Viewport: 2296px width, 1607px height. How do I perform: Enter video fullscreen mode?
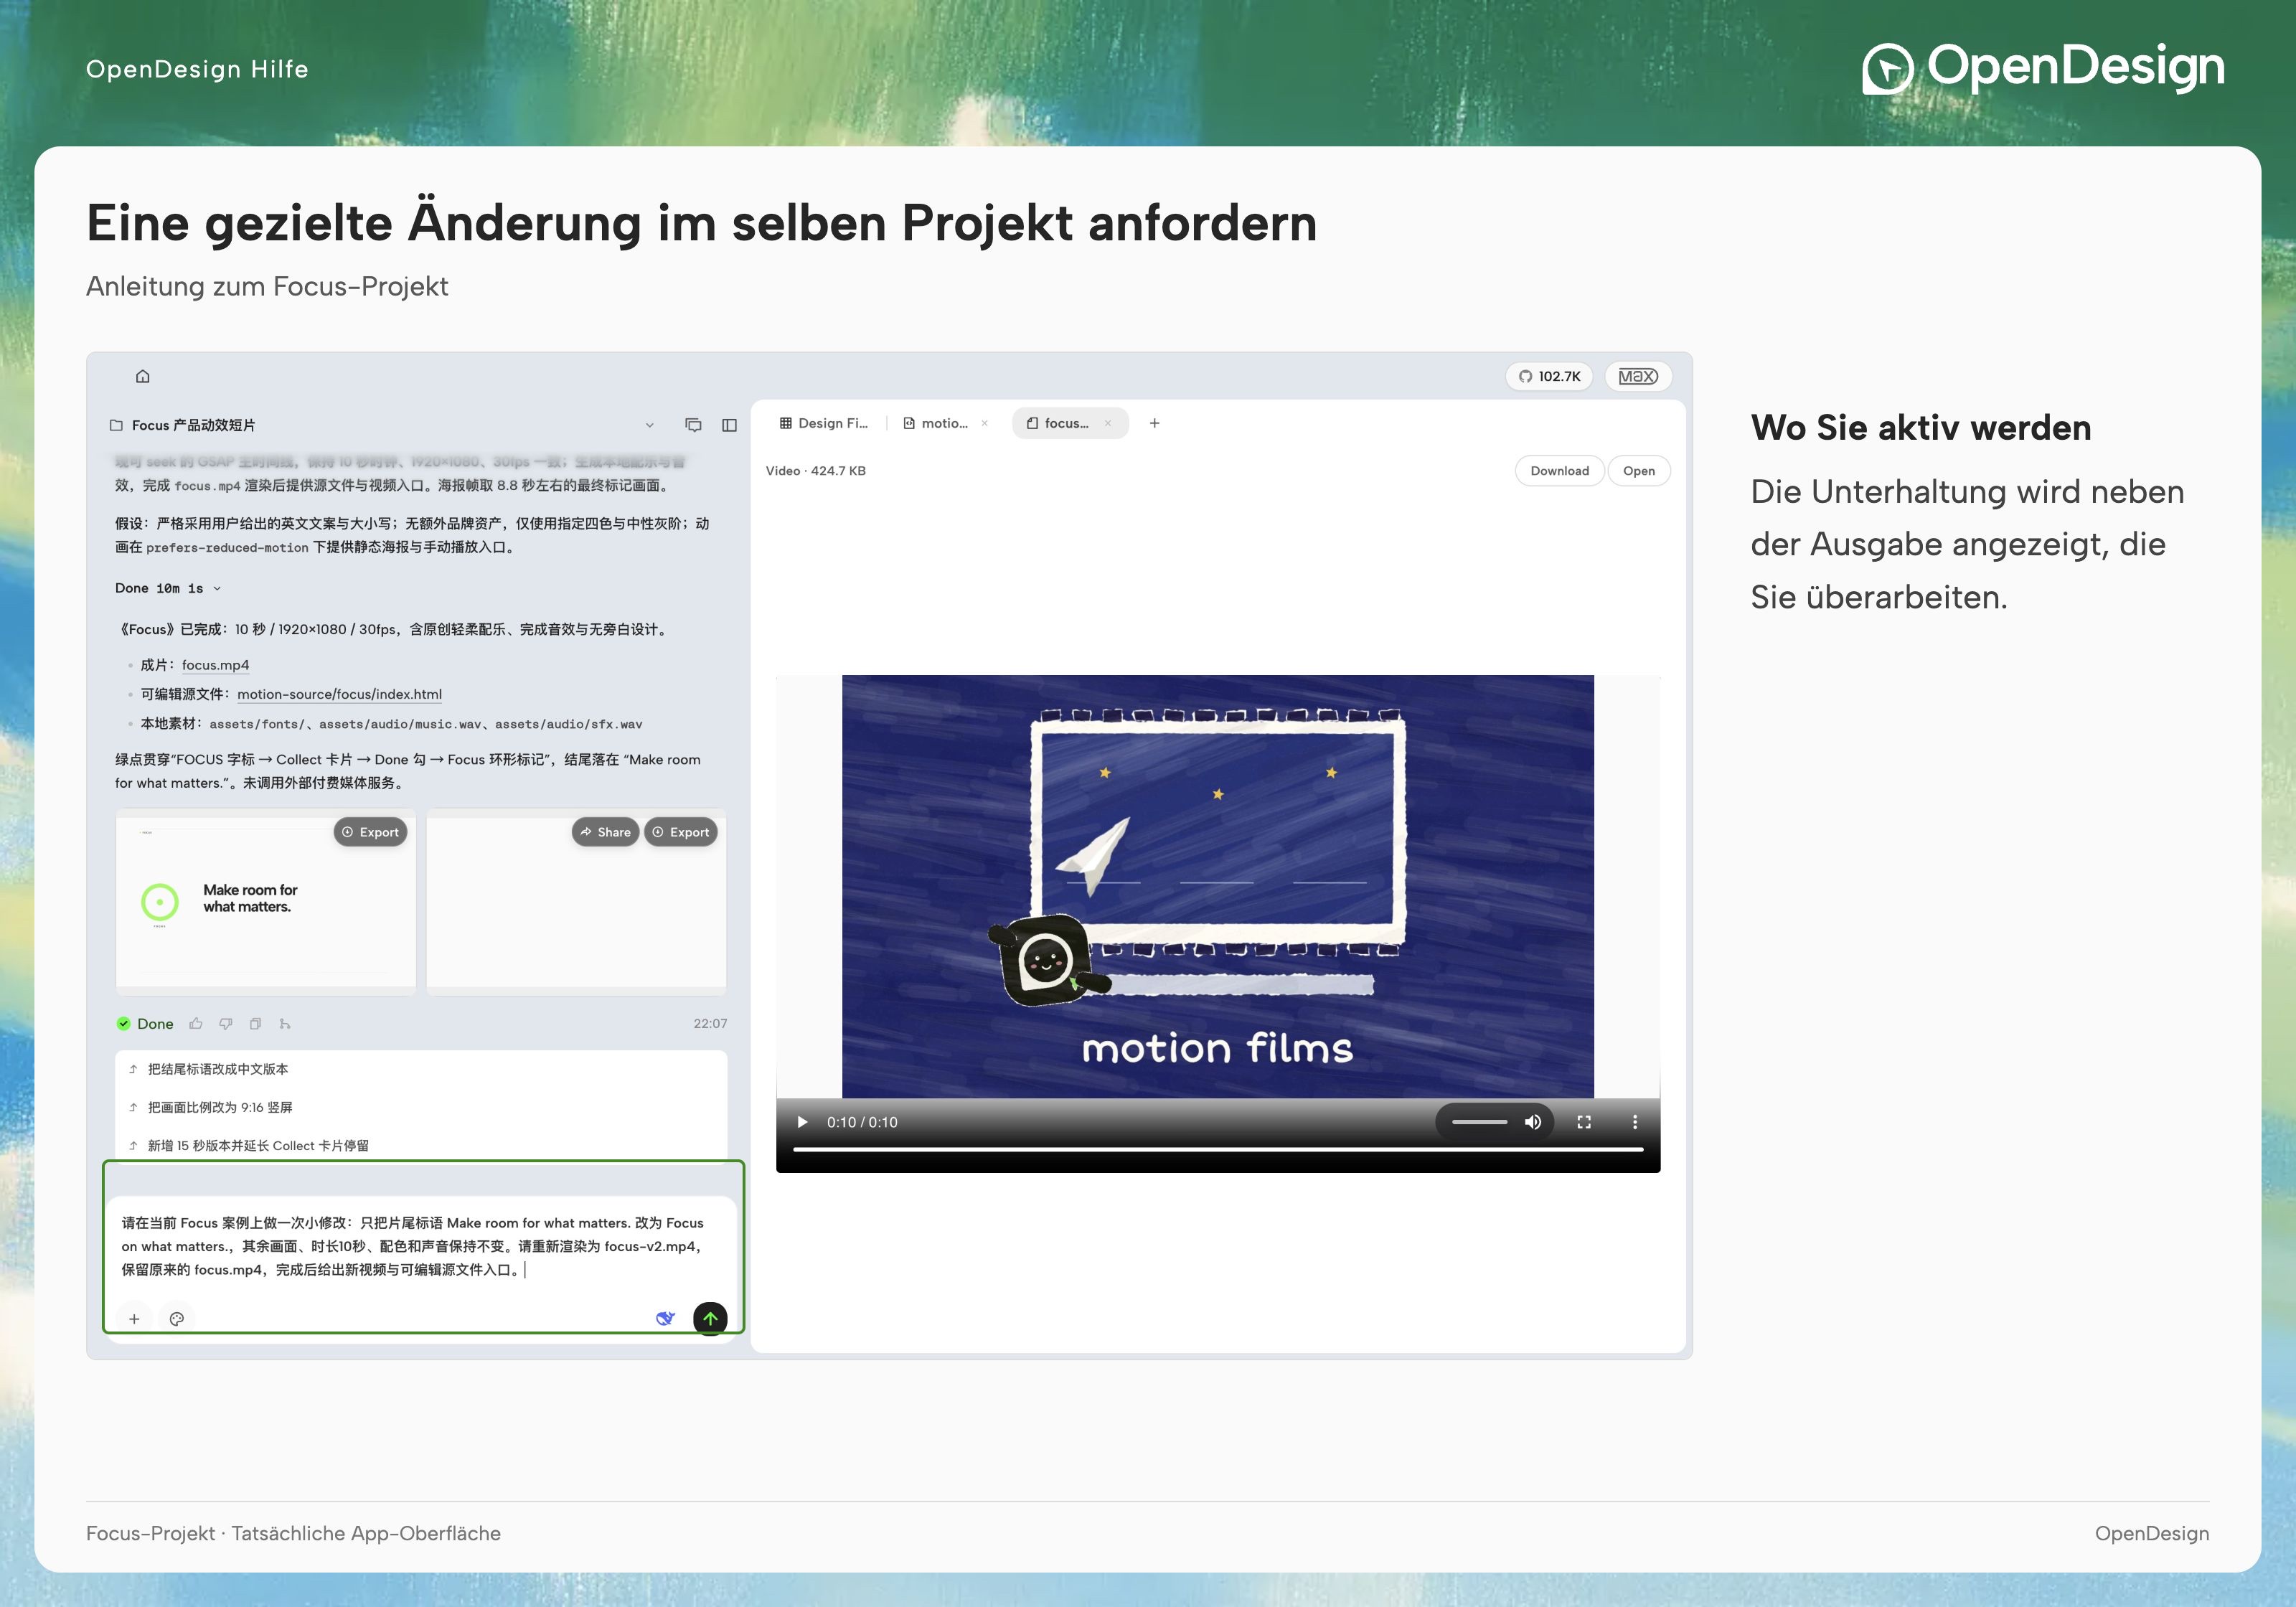click(x=1584, y=1122)
